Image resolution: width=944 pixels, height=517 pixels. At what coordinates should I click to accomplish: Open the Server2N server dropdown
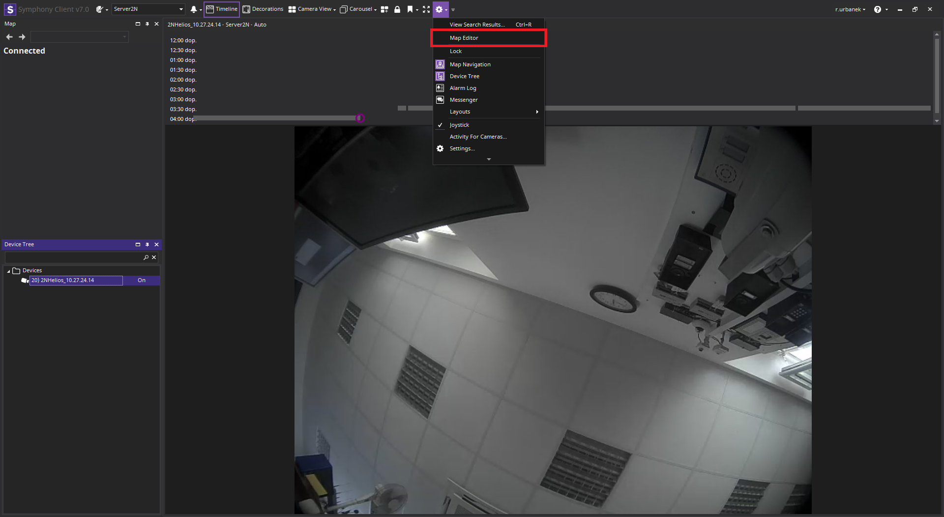[181, 9]
